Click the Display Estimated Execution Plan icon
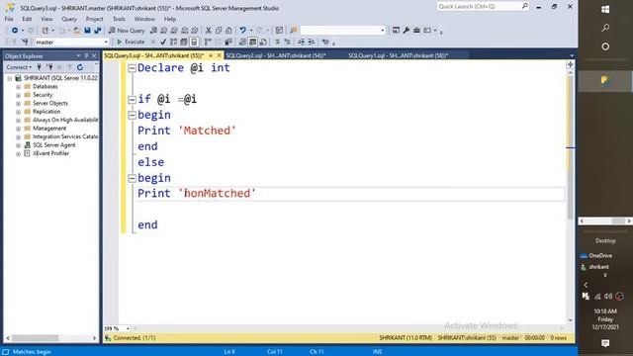Viewport: 633px width, 356px height. point(174,42)
